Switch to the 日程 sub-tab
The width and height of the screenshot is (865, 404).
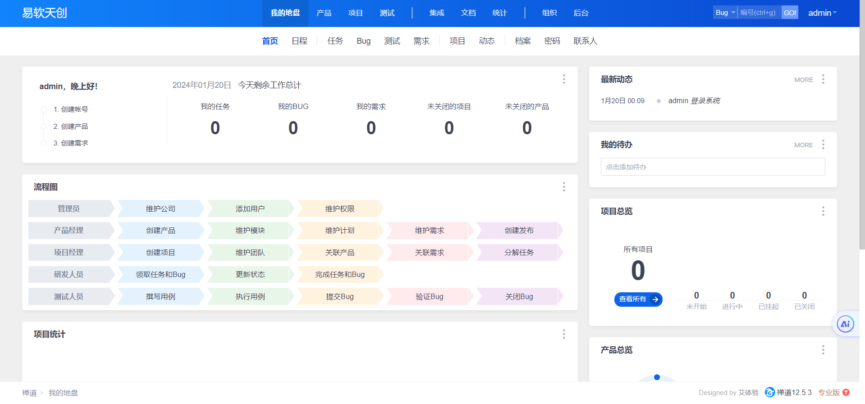click(x=299, y=41)
